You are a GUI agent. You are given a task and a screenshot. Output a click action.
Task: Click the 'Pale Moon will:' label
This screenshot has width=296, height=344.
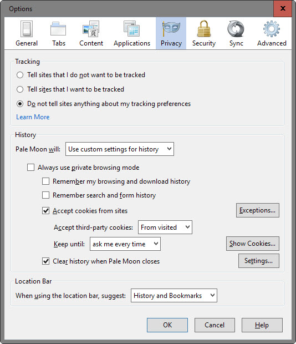[x=38, y=149]
